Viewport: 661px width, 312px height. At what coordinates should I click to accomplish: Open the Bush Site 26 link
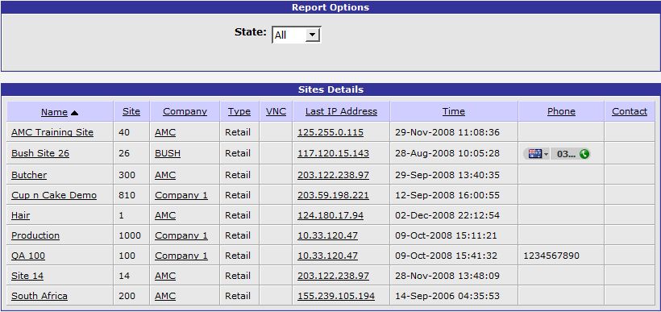pos(40,153)
